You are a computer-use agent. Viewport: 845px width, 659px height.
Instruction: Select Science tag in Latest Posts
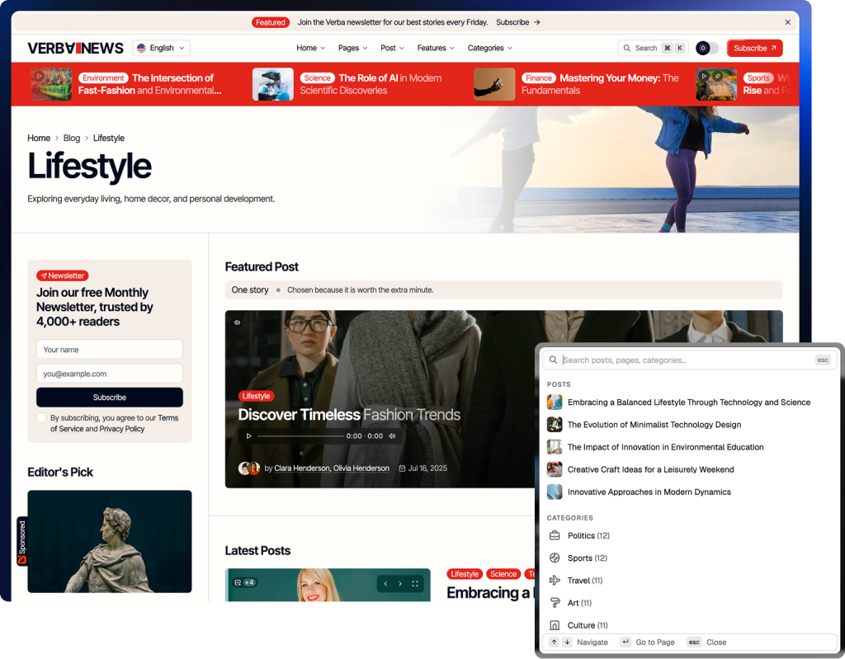pyautogui.click(x=503, y=574)
